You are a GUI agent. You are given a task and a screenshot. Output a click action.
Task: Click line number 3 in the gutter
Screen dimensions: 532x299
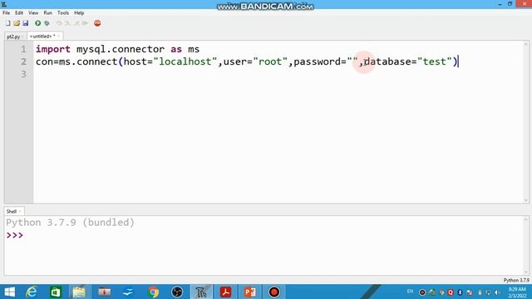pos(23,74)
